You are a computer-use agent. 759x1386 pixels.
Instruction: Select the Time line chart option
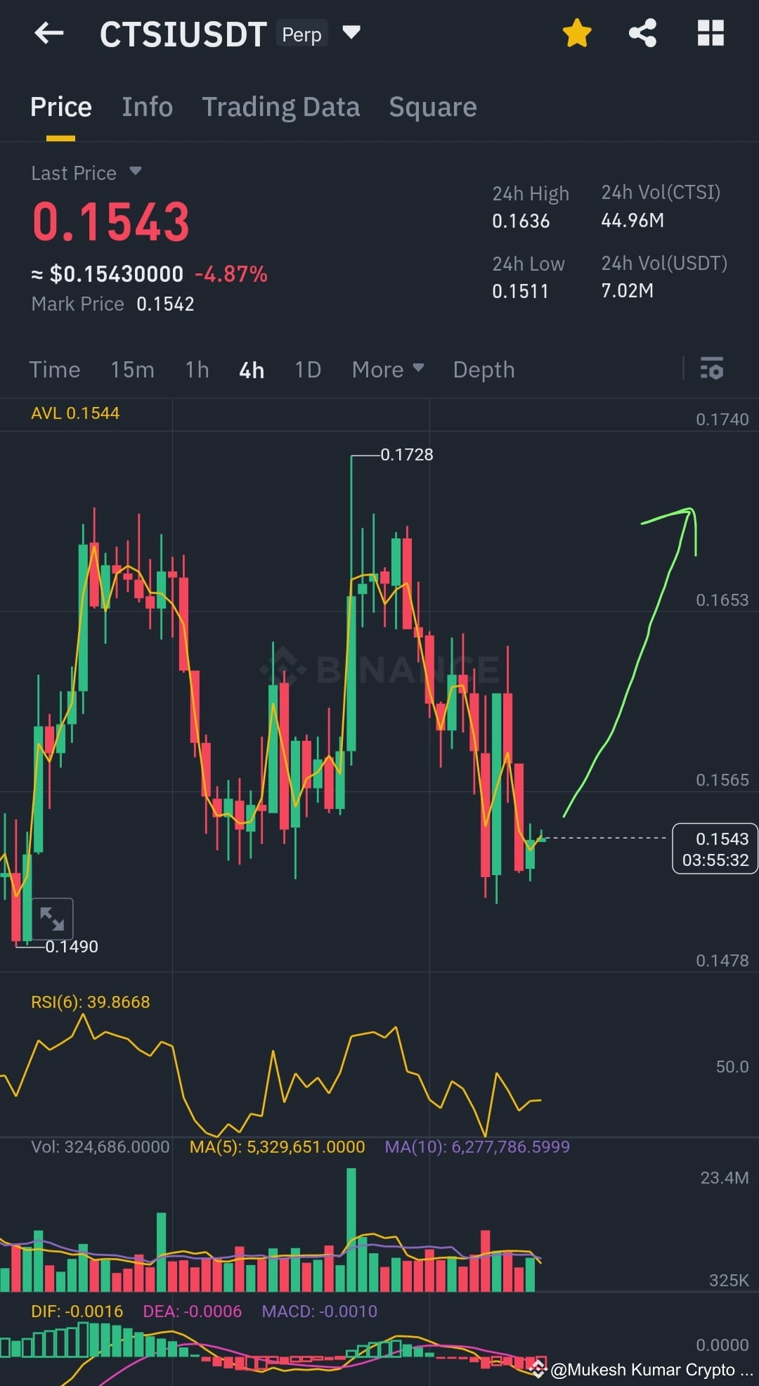55,370
